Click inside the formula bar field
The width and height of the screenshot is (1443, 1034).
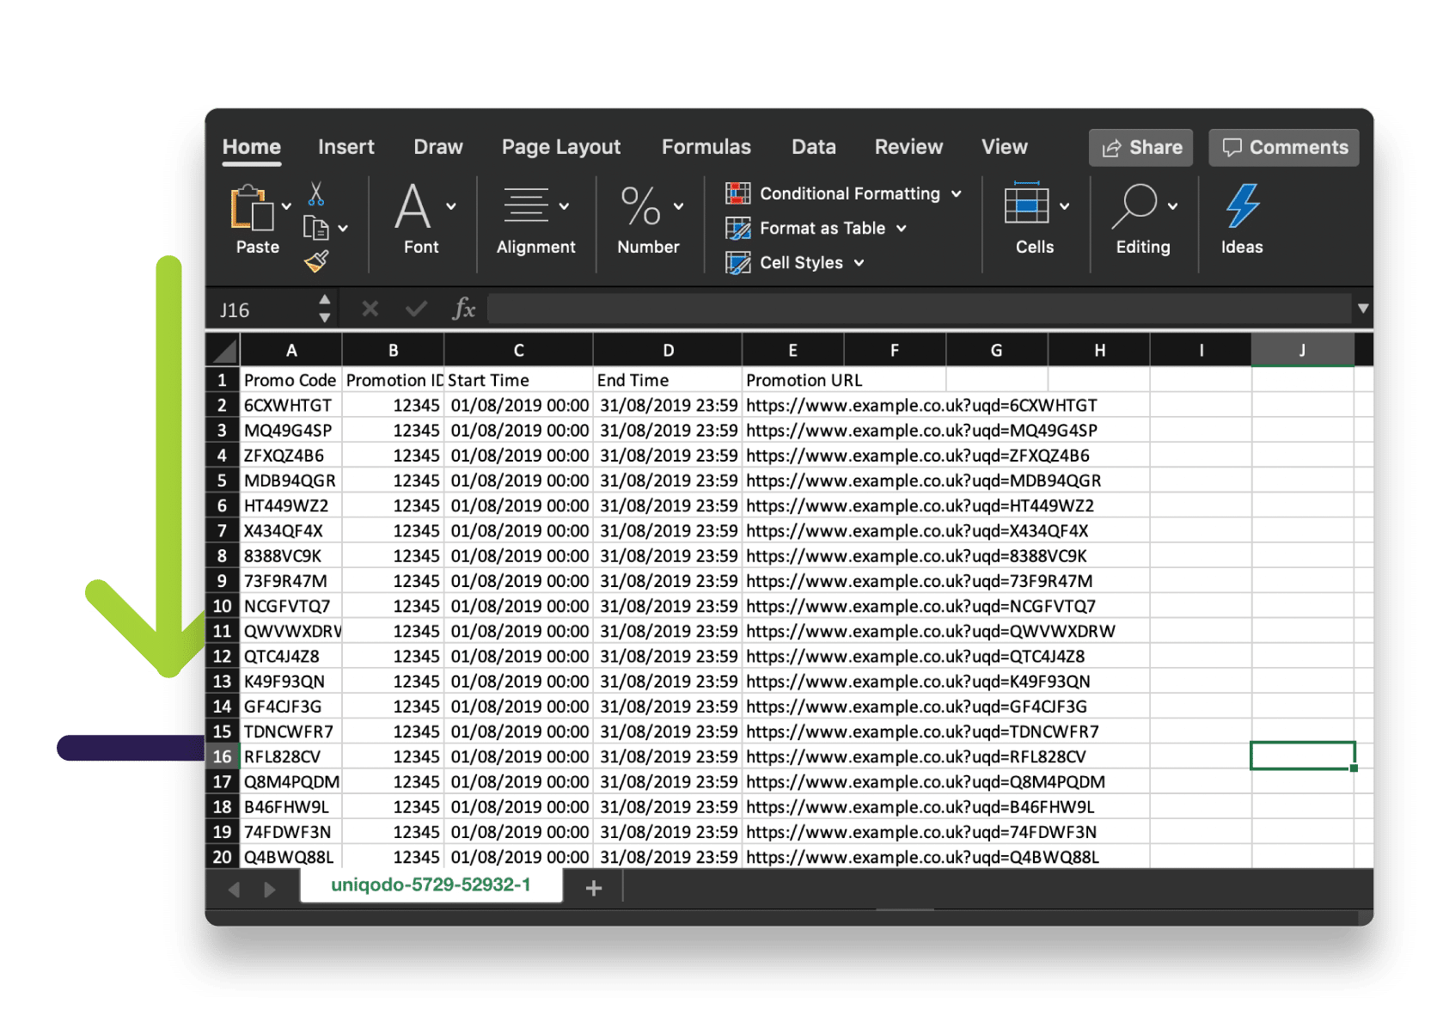(919, 309)
